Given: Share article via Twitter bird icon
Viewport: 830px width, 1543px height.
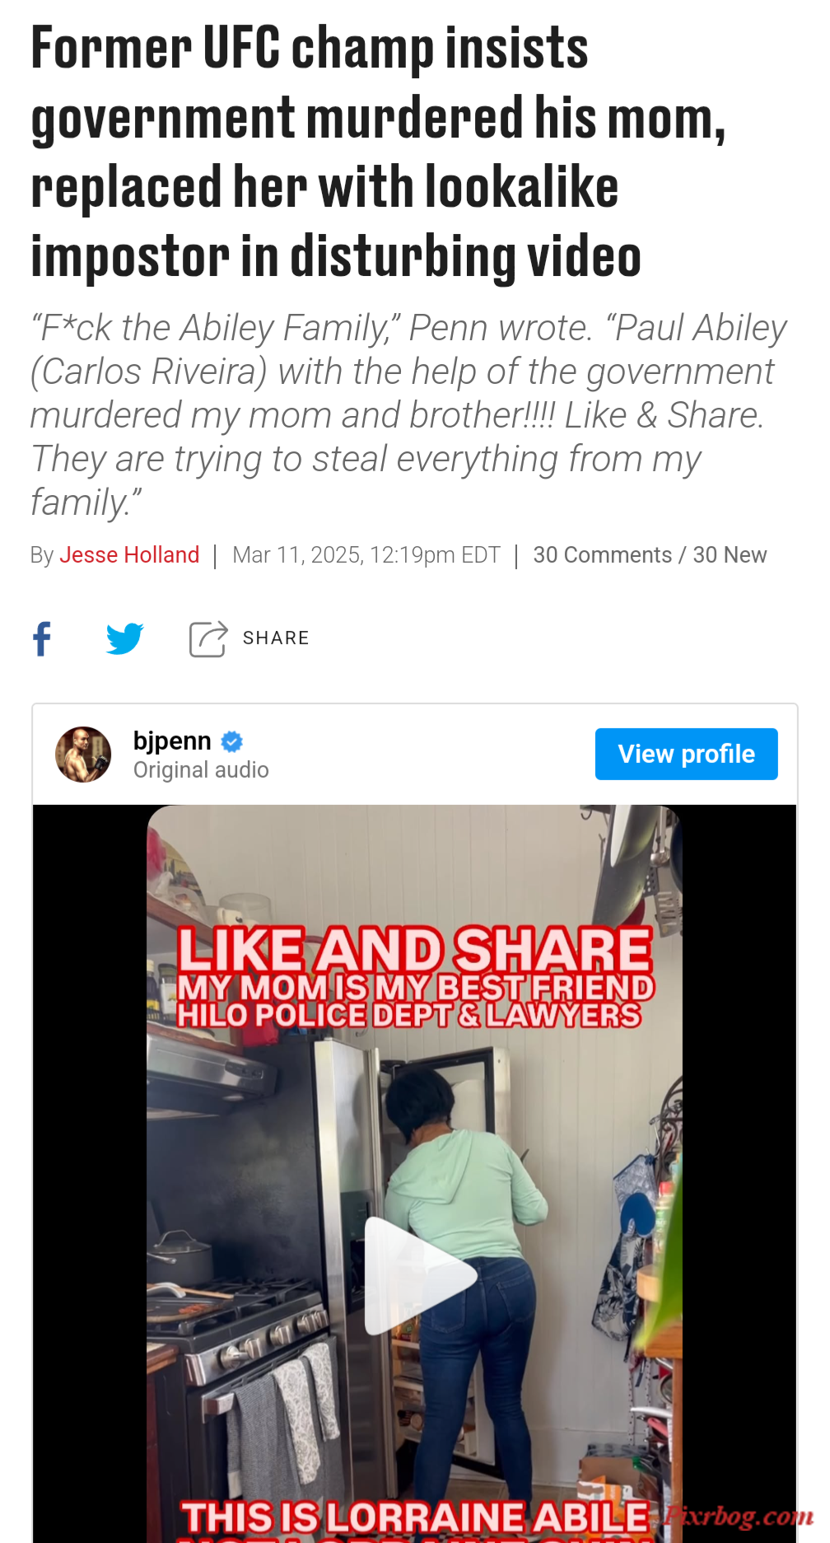Looking at the screenshot, I should (x=125, y=638).
